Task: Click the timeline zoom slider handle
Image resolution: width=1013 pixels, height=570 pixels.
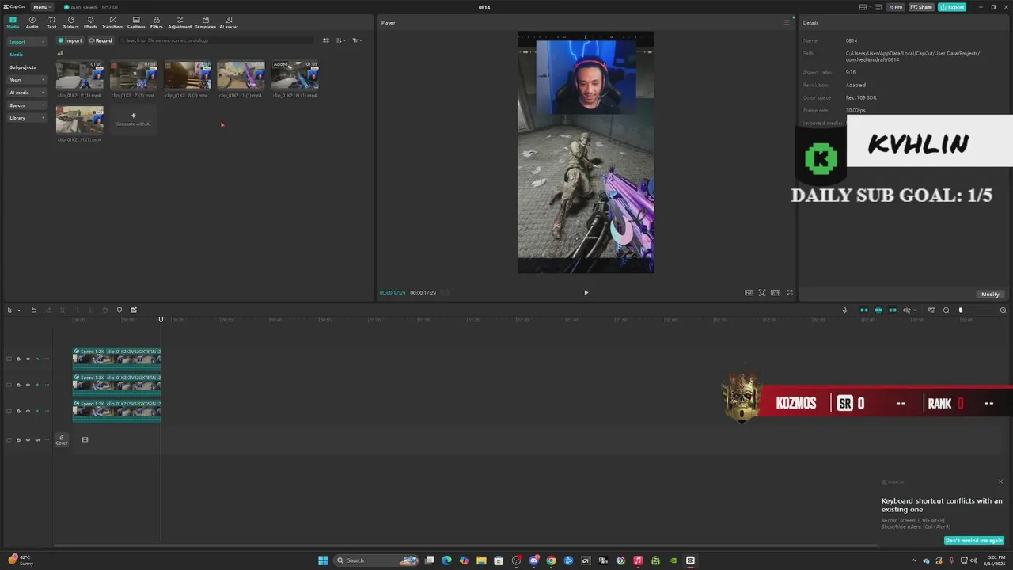Action: point(959,310)
